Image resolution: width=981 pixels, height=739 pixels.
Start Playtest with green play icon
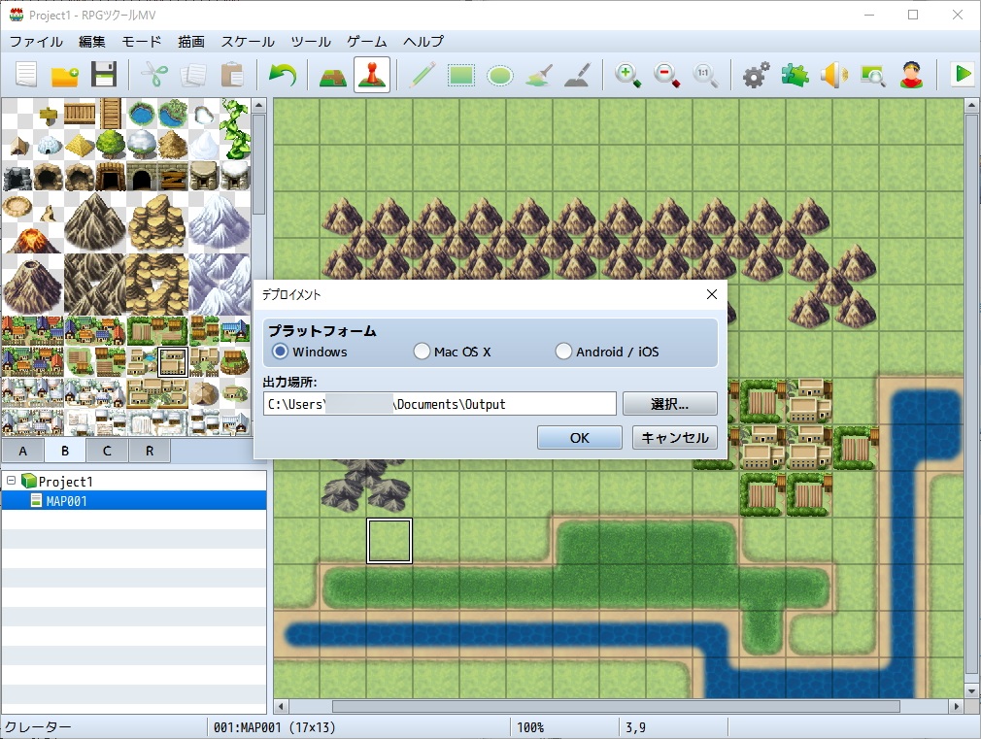pos(963,74)
